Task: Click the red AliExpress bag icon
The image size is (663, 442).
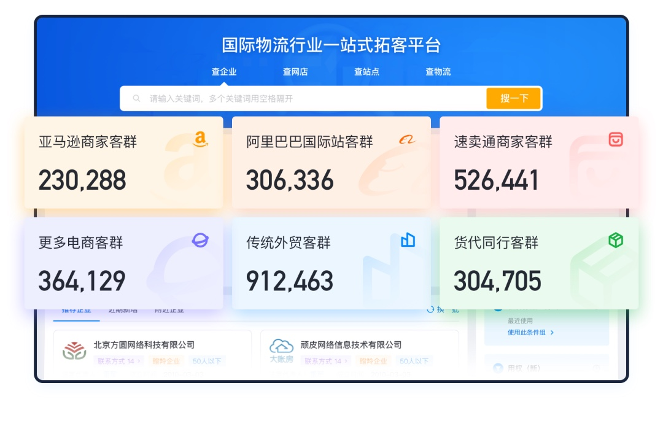Action: click(616, 139)
